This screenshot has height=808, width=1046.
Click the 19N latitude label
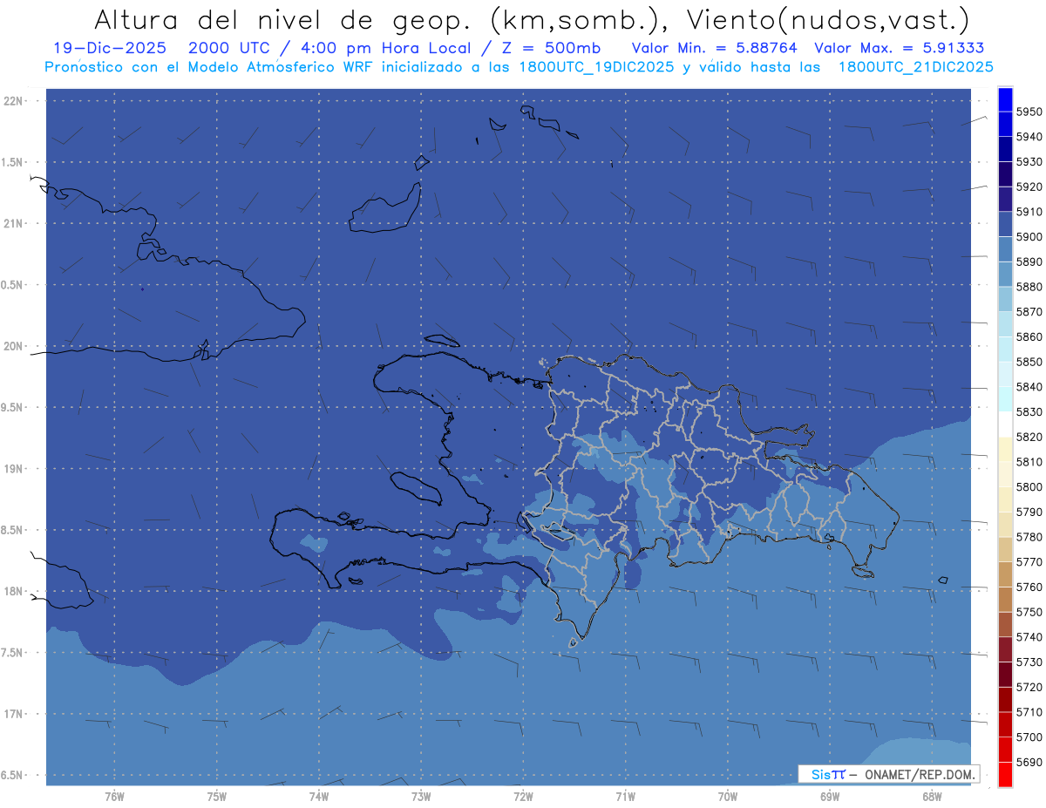(x=14, y=469)
